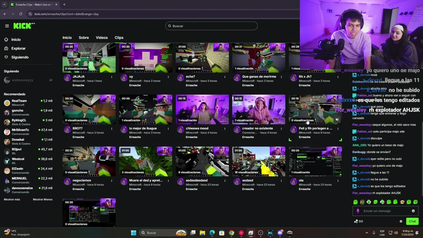Open the hamburger sidebar menu
423x238 pixels.
click(7, 26)
